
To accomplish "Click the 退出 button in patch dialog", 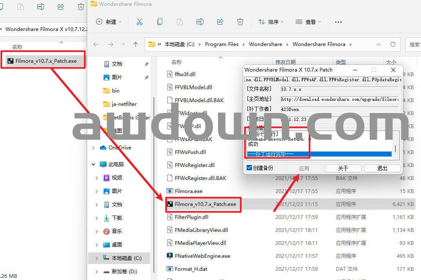I will 382,168.
